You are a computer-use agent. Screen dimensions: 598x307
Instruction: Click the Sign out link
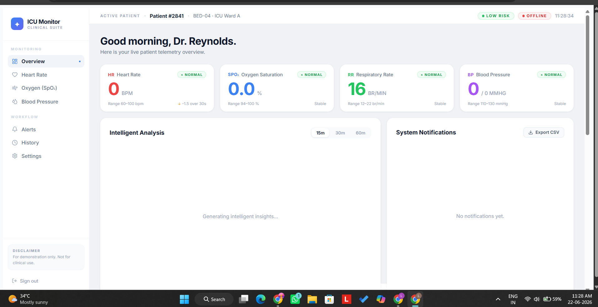point(25,281)
